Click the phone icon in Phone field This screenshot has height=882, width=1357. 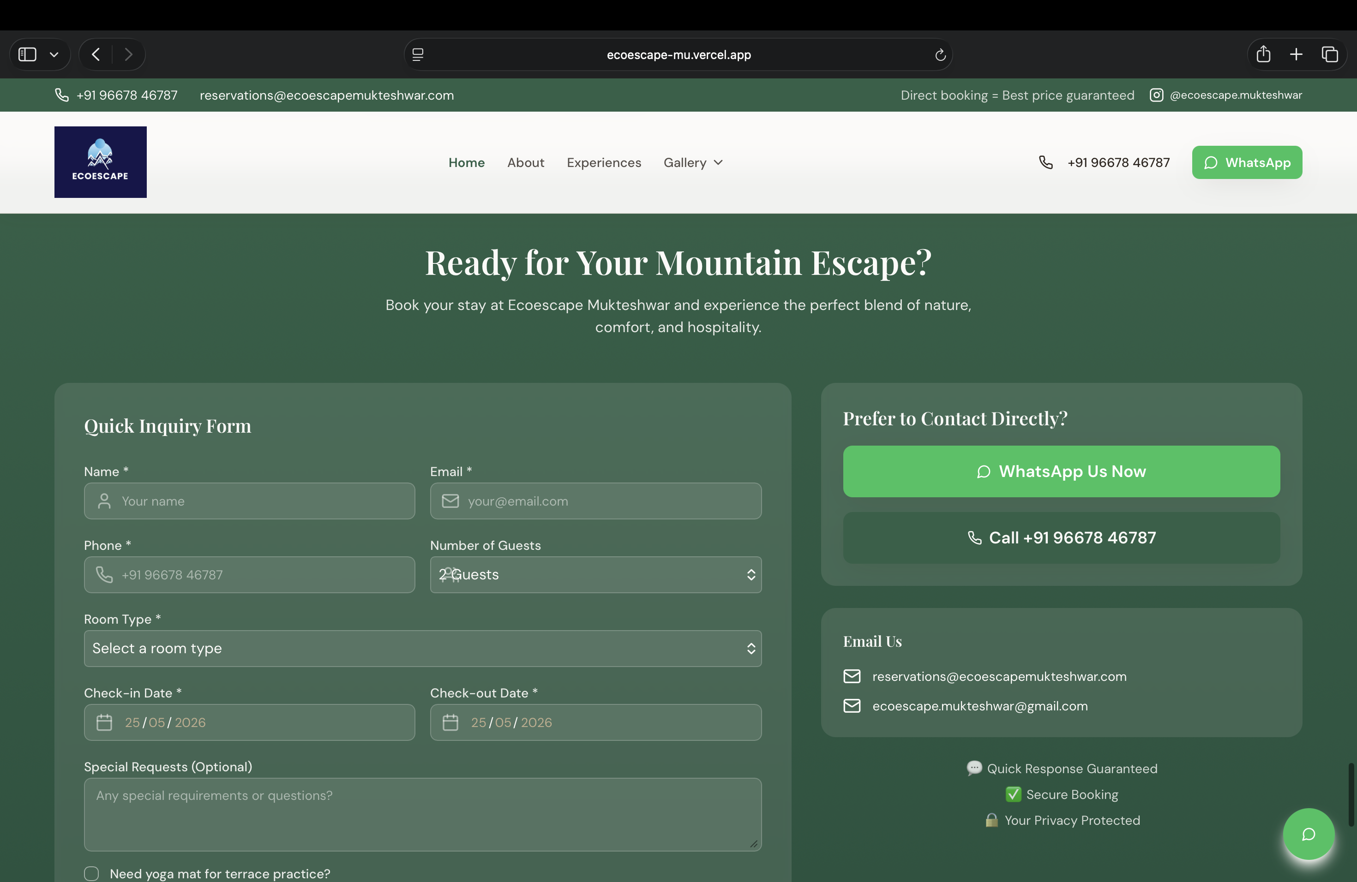tap(104, 574)
